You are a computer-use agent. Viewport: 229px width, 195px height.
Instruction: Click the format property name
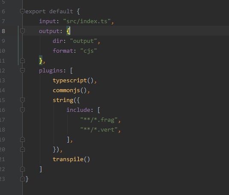point(63,51)
